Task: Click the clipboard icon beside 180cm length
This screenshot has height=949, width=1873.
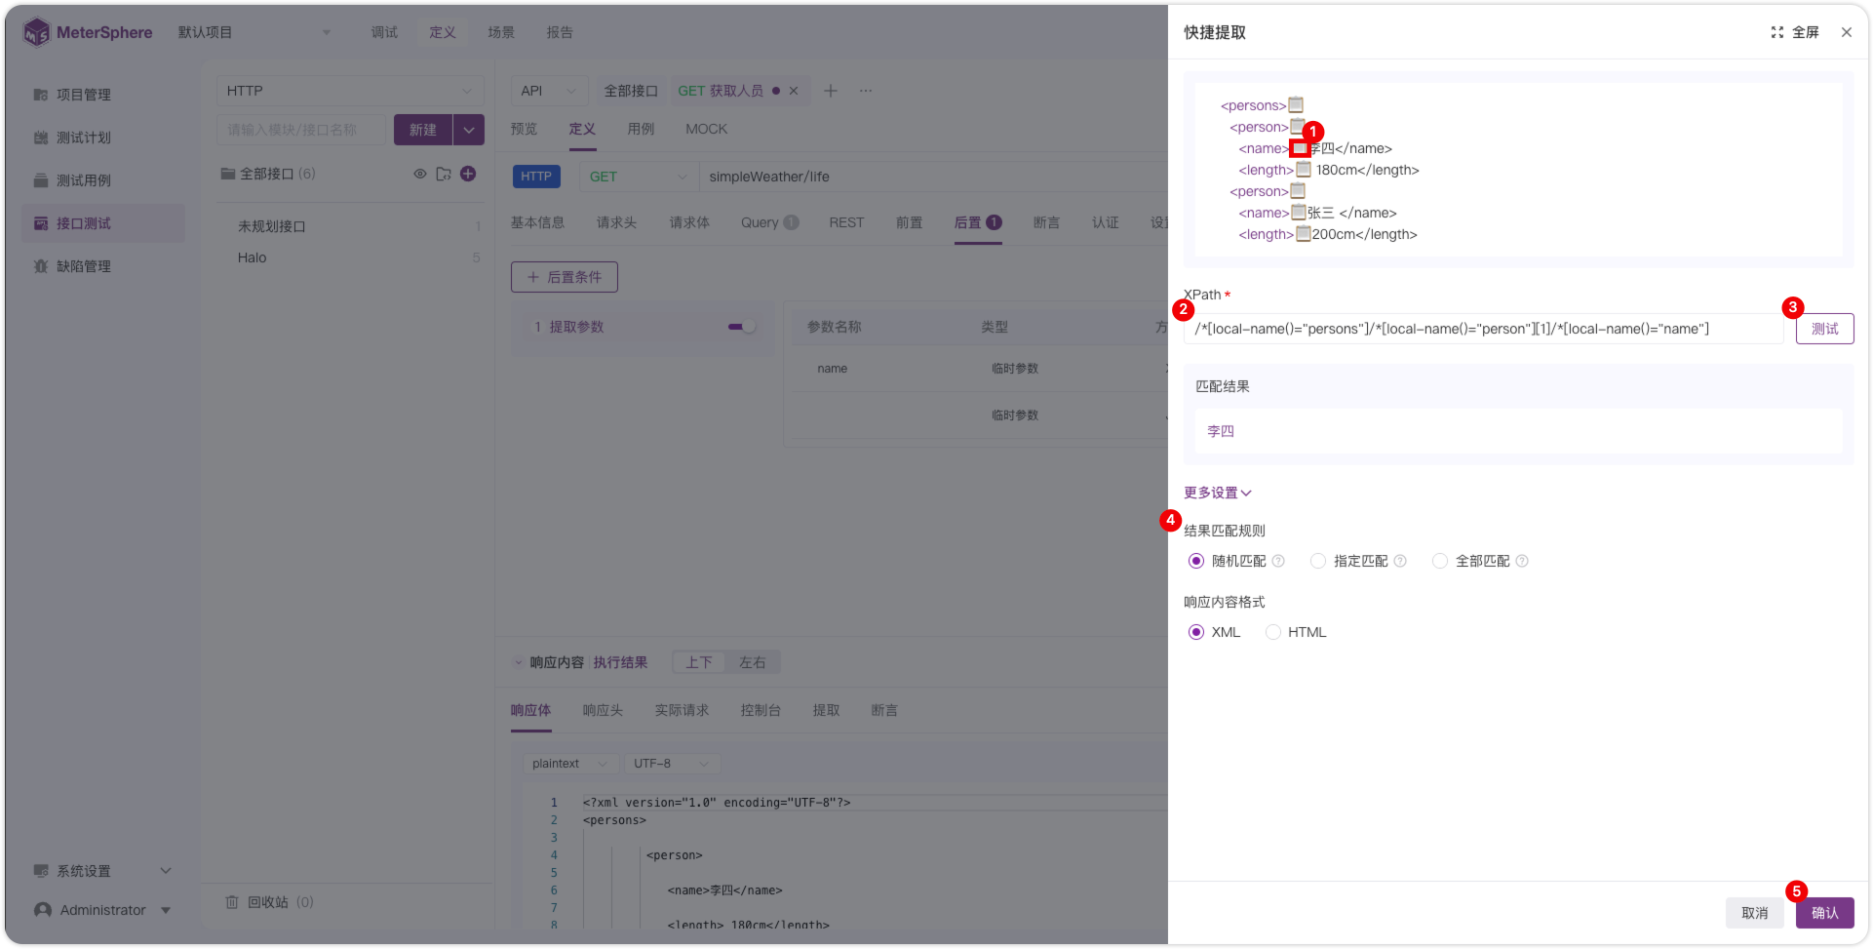Action: pyautogui.click(x=1304, y=170)
